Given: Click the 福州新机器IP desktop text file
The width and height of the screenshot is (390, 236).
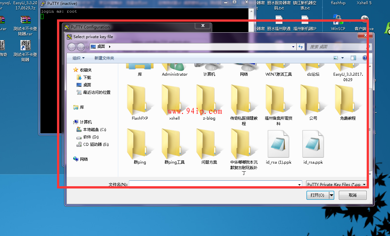Looking at the screenshot, I should [x=305, y=23].
